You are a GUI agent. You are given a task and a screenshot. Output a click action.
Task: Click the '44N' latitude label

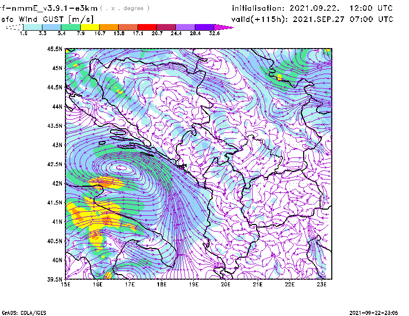tap(57, 106)
